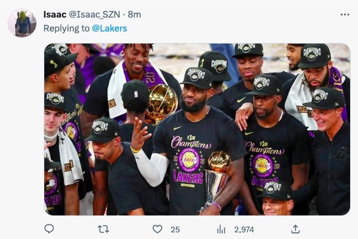Click the golden trophy in the photo
Viewport: 358px width, 239px height.
(x=215, y=180)
